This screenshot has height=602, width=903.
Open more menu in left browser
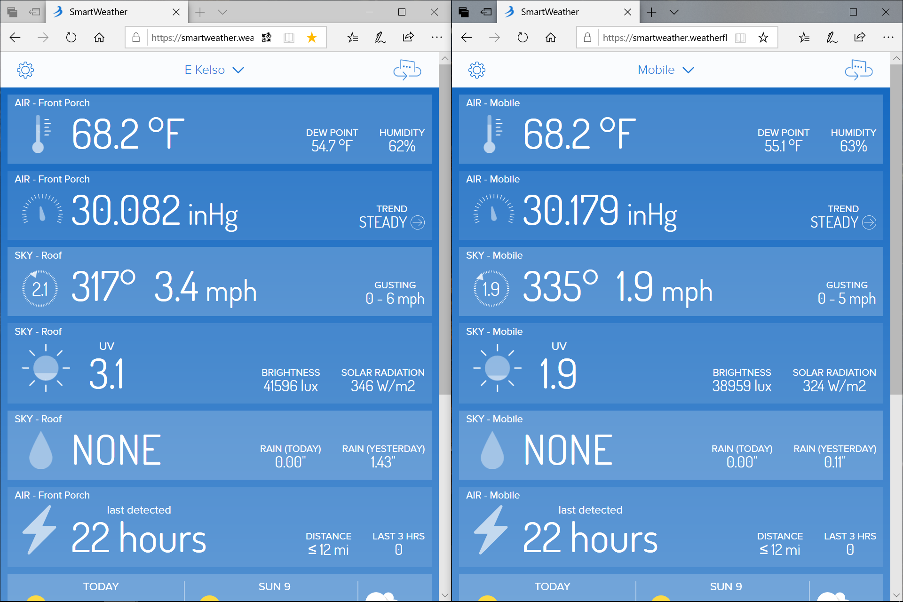pos(436,38)
